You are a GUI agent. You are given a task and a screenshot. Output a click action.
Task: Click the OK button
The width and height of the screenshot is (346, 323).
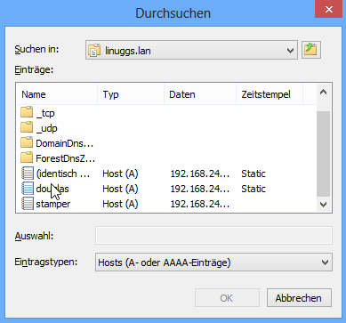click(227, 298)
